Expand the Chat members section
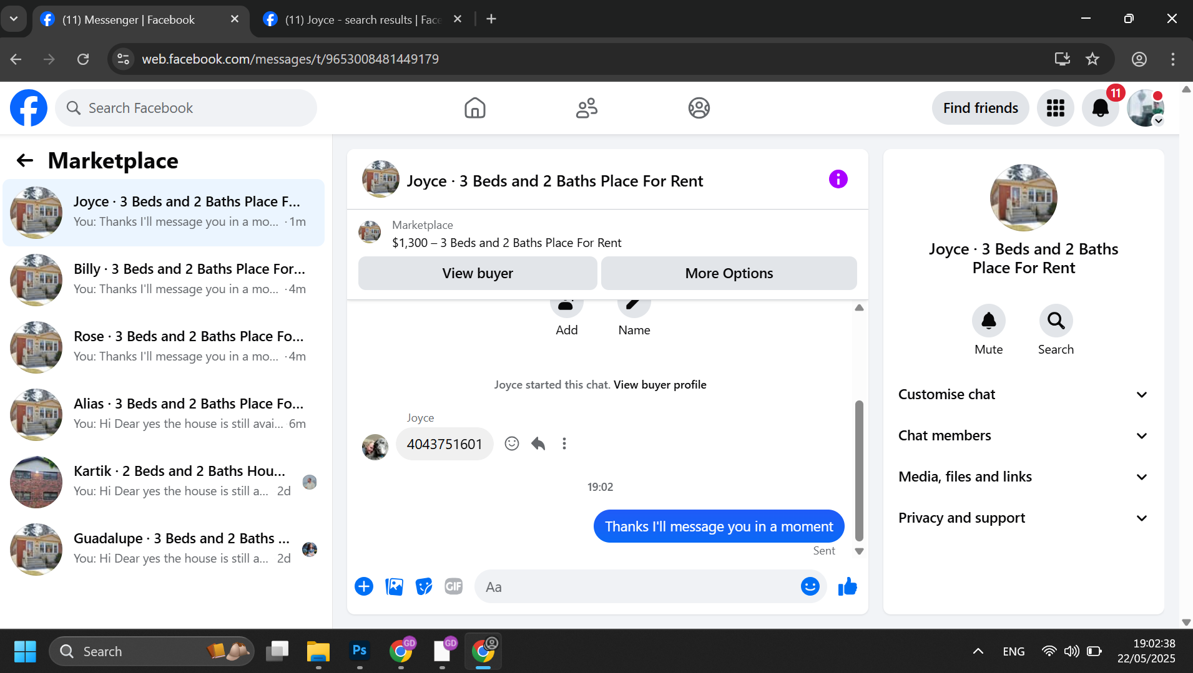This screenshot has width=1193, height=673. click(1024, 435)
